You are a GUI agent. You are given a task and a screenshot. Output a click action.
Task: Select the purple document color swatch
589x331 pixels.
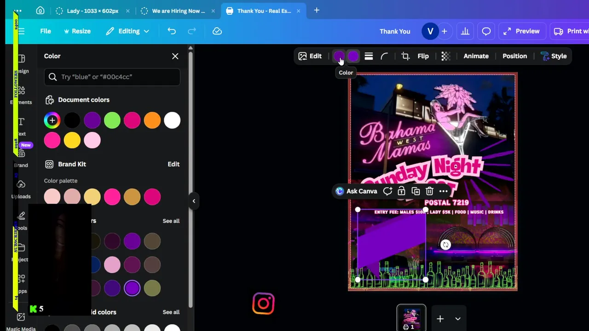click(x=92, y=120)
